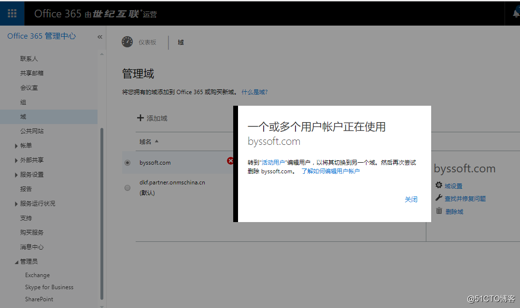Open 支持 in the sidebar
Screen dimensions: 520x308
pyautogui.click(x=26, y=218)
